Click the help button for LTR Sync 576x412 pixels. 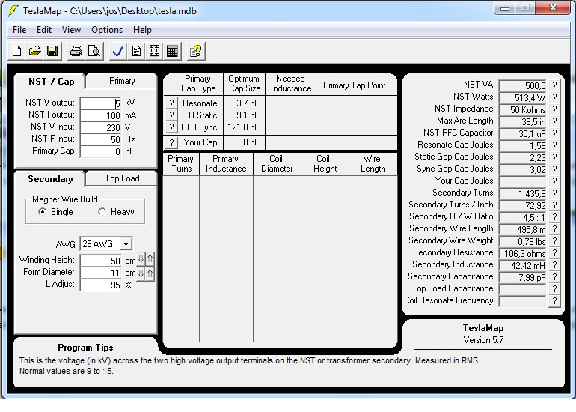[x=171, y=127]
